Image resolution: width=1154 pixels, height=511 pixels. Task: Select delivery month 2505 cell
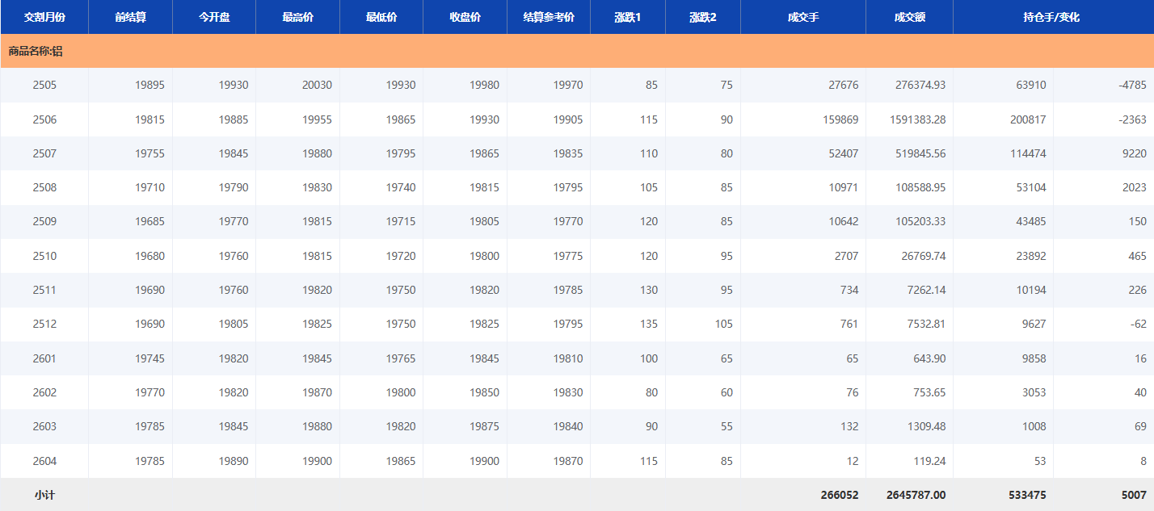(x=44, y=85)
